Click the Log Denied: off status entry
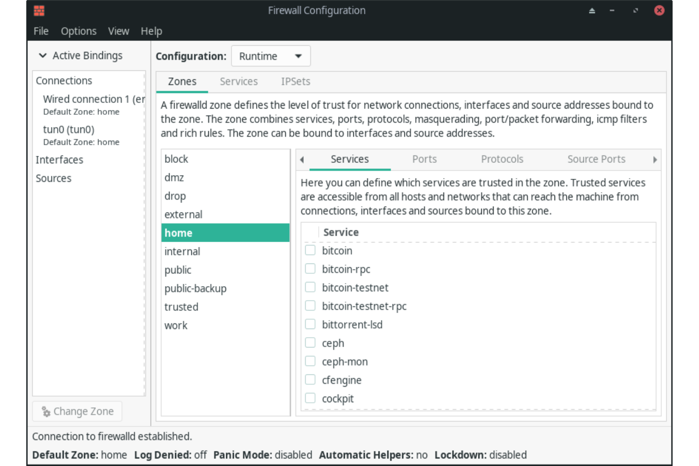Viewport: 699px width, 466px height. click(170, 455)
